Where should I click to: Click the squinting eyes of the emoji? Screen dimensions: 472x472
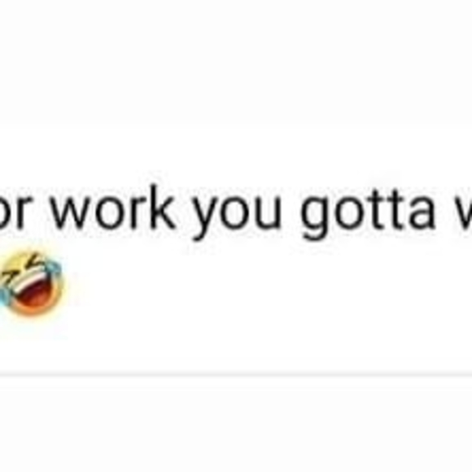point(24,266)
